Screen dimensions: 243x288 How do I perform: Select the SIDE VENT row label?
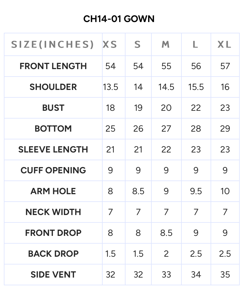(53, 275)
